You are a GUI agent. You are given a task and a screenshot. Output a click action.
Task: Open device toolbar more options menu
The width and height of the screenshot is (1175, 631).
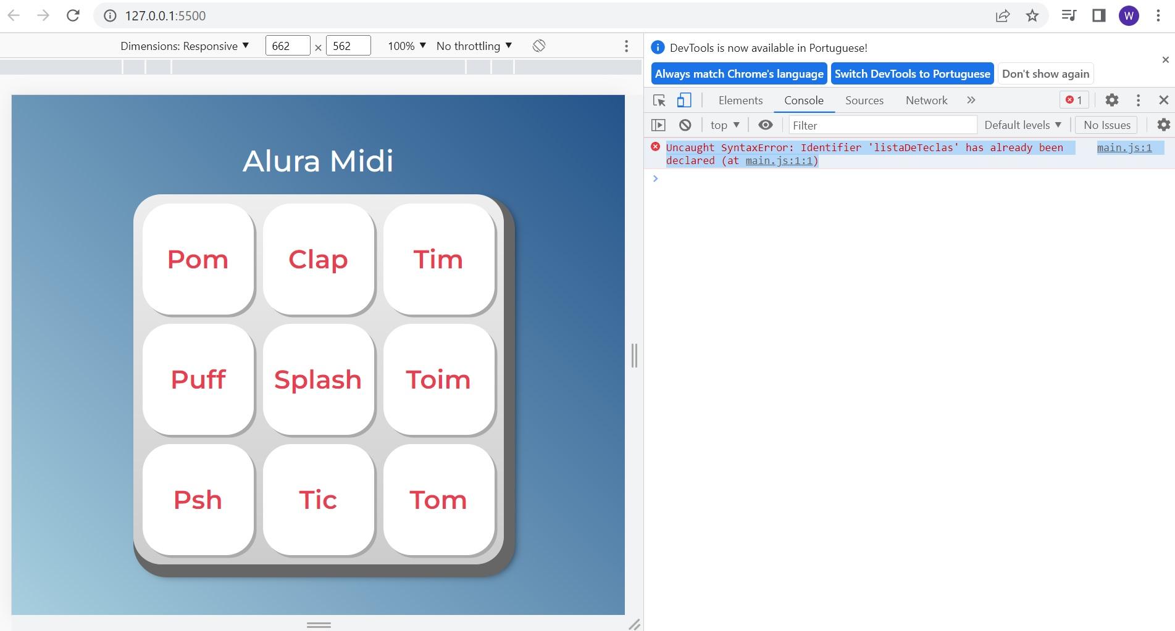pos(626,46)
